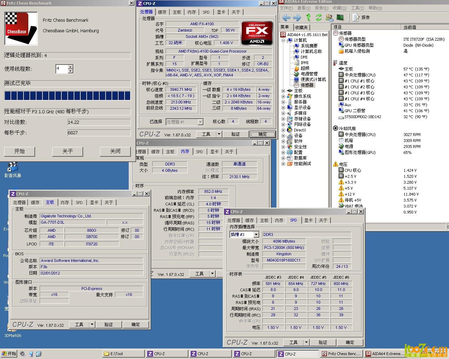Open the 帮助(H) menu in AIDA64

[x=375, y=8]
